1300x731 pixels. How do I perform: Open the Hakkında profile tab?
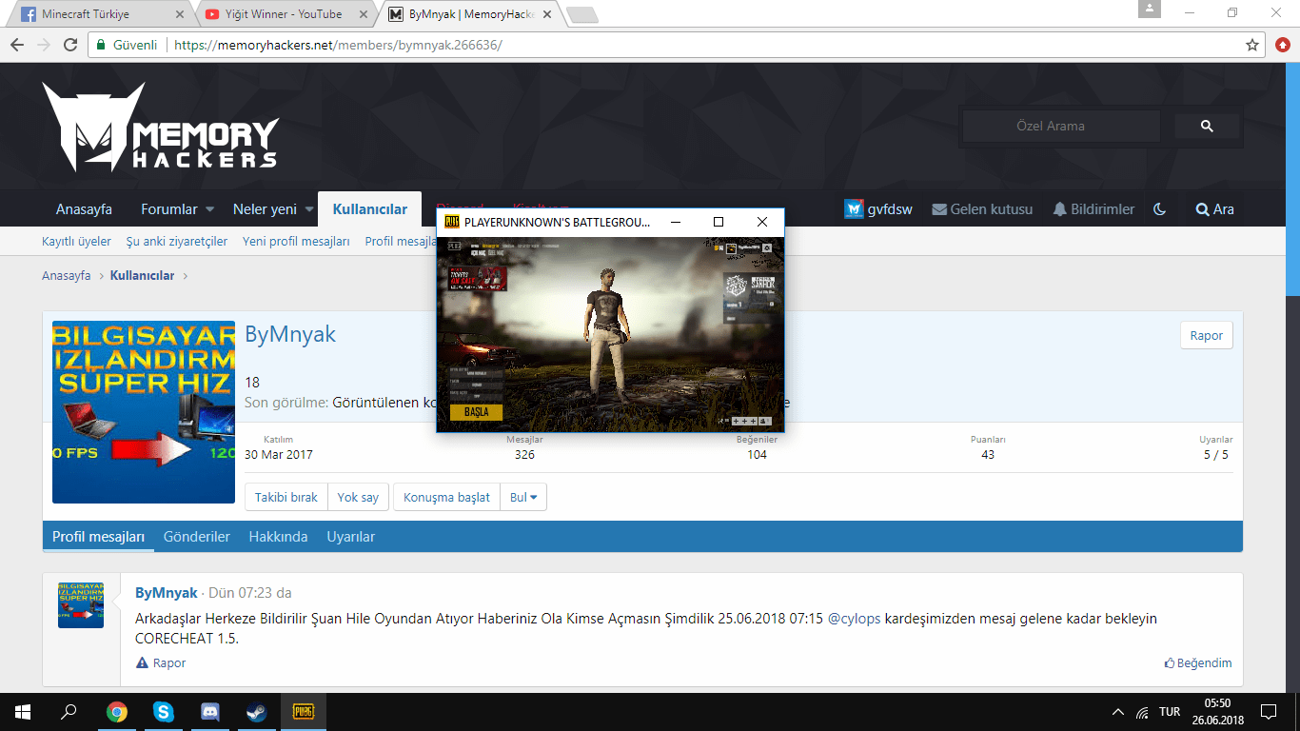(278, 537)
